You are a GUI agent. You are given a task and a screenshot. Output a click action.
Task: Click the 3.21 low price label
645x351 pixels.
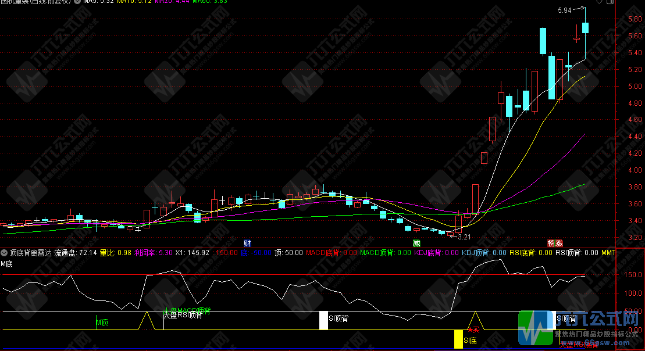point(464,237)
